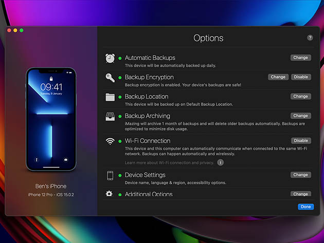Click the Wi-Fi Connection title

148,141
